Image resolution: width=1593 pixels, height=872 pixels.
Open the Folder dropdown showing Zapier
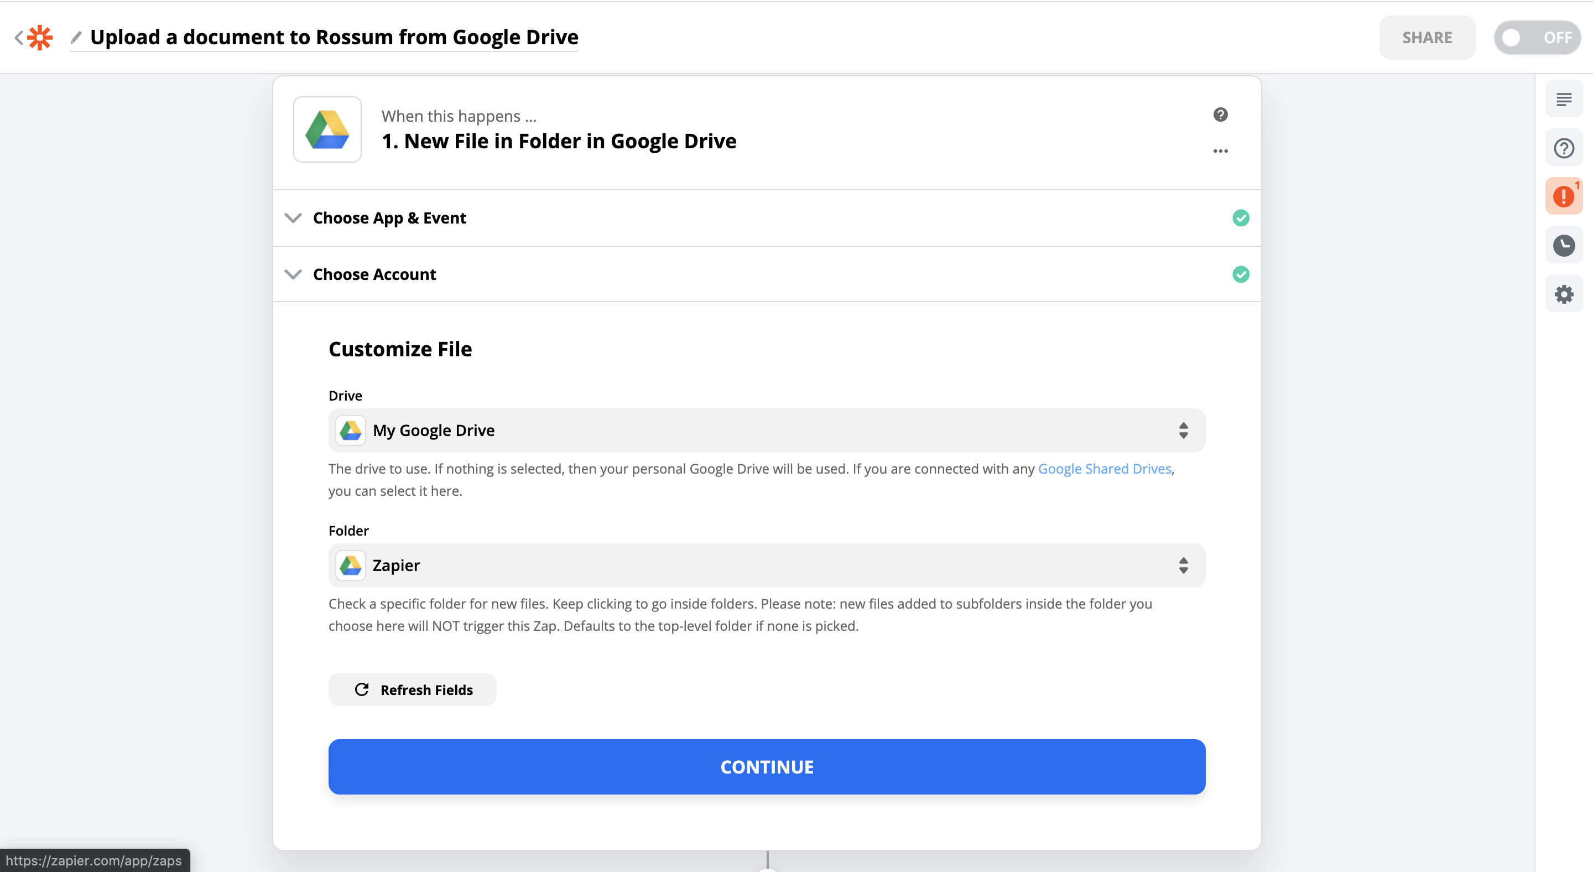pos(766,565)
